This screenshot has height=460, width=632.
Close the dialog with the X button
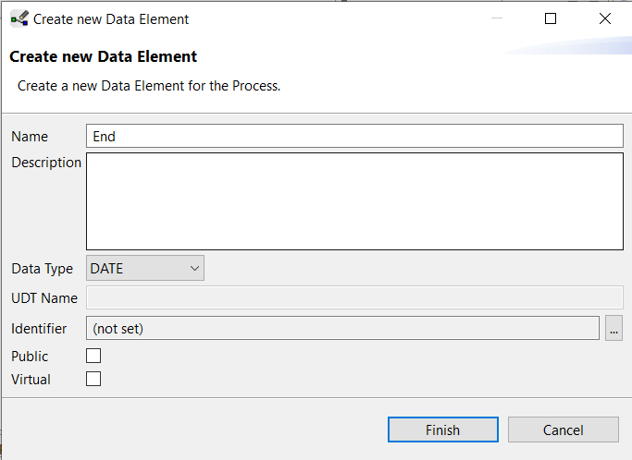tap(605, 18)
